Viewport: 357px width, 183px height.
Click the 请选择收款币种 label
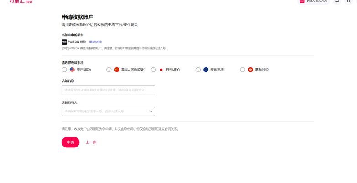[72, 63]
